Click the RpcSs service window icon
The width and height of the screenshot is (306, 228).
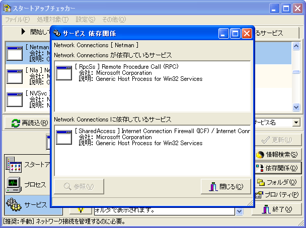[x=64, y=73]
